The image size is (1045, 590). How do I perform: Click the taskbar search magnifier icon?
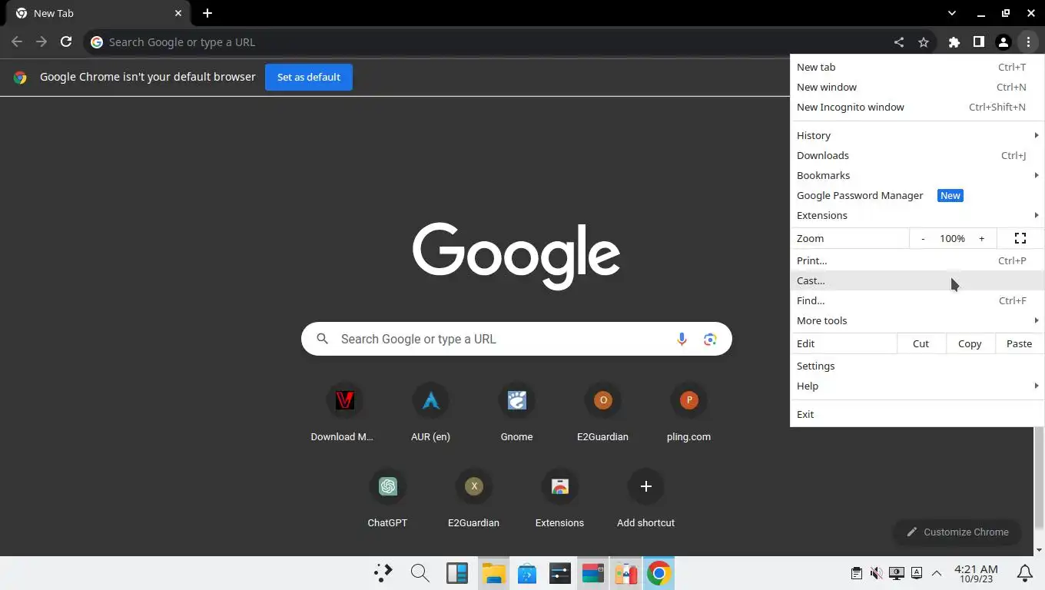coord(420,573)
